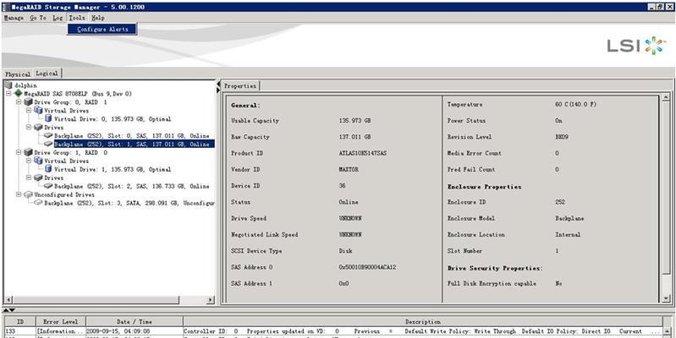The image size is (676, 338).
Task: Open the Help menu
Action: click(98, 18)
